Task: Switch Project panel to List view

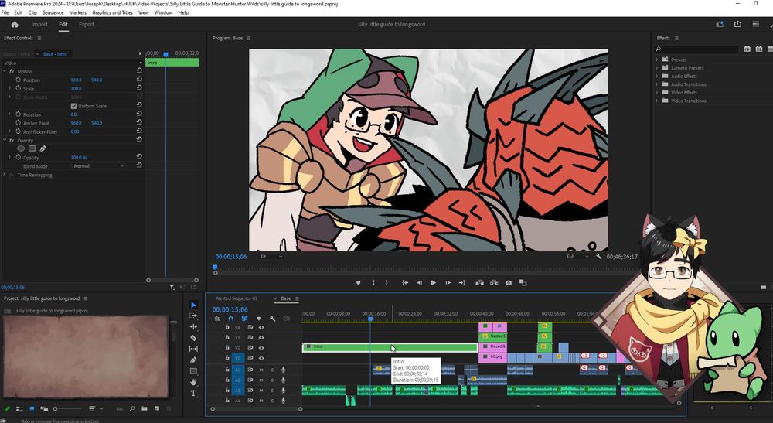Action: 20,409
